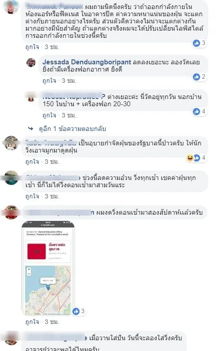The height and width of the screenshot is (351, 223).
Task: Click the reply arrow icon beside 'ดูอีก 1'
Action: tap(31, 129)
